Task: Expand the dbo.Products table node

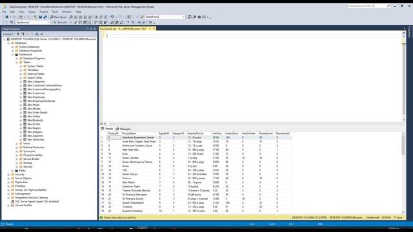Action: (x=21, y=121)
